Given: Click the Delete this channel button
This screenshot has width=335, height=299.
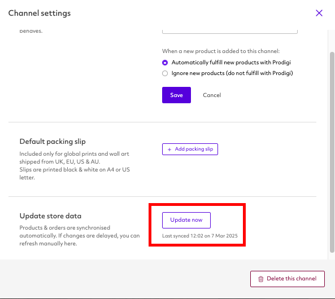Looking at the screenshot, I should pos(288,279).
